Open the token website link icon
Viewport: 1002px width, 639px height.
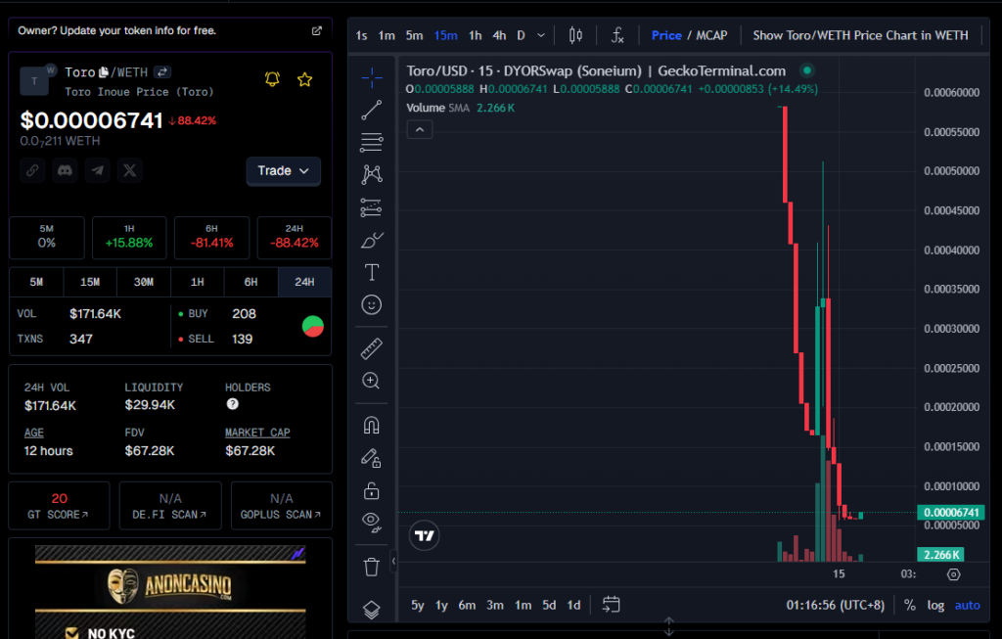click(32, 170)
